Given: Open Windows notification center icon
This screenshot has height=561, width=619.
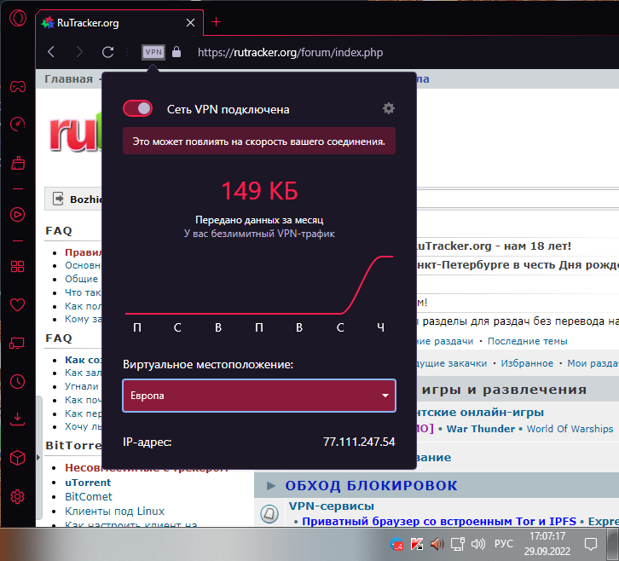Looking at the screenshot, I should click(591, 545).
